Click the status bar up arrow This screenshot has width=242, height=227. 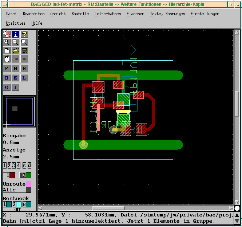237,215
